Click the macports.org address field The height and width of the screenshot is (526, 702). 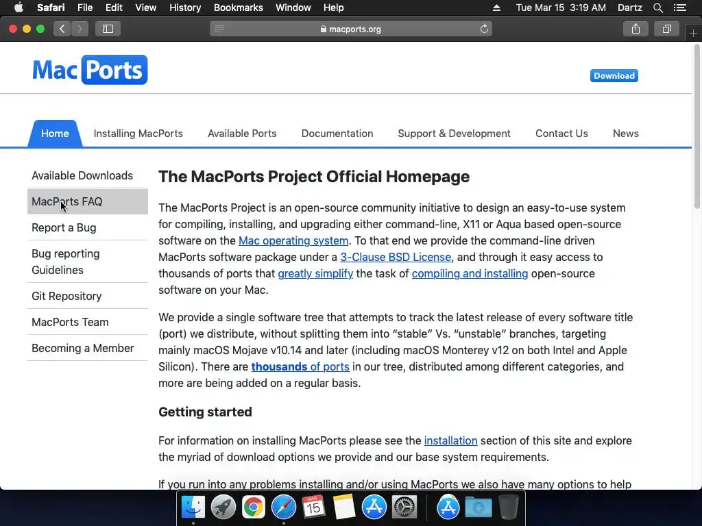(x=350, y=29)
